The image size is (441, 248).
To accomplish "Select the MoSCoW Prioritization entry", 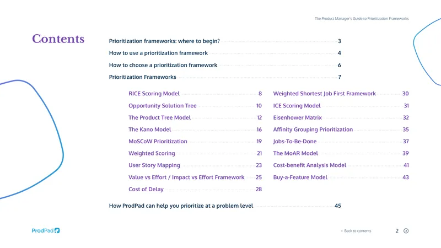I will pyautogui.click(x=195, y=142).
